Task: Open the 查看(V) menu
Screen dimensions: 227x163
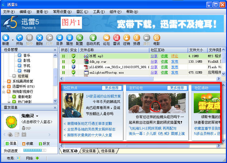Action: coord(42,11)
